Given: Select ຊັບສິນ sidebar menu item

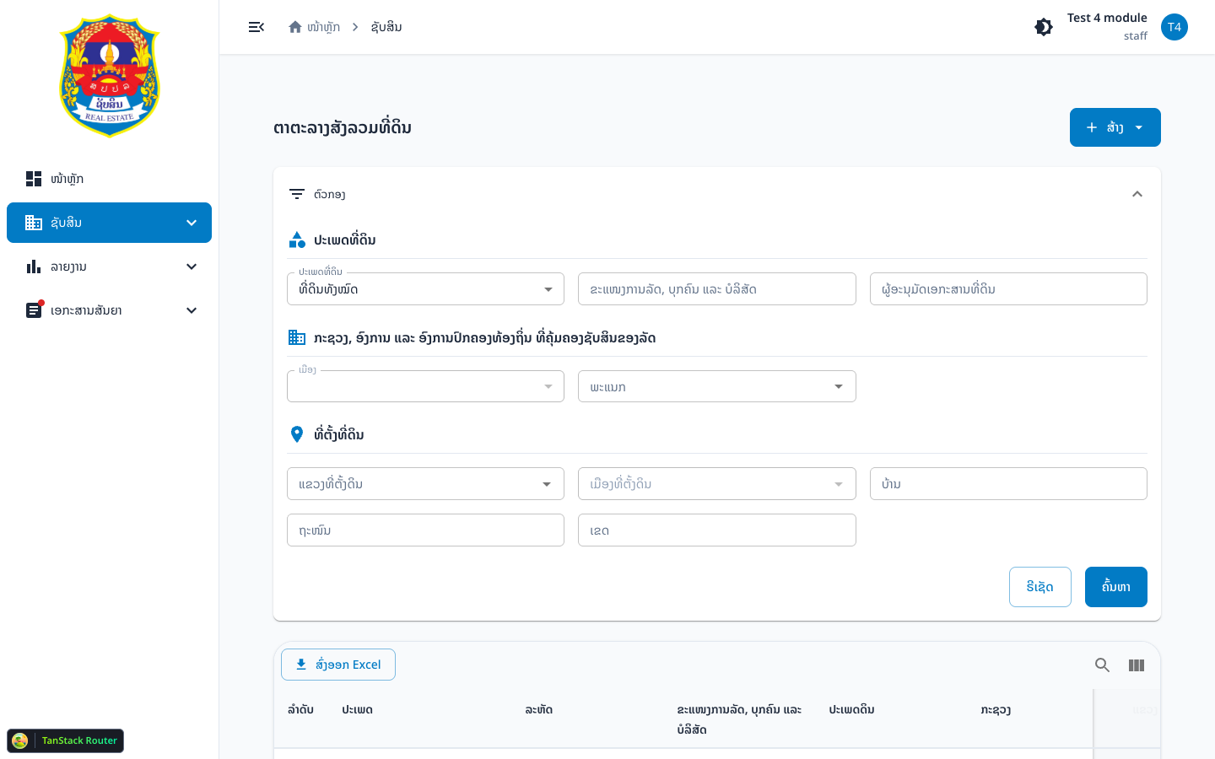Looking at the screenshot, I should 109,223.
